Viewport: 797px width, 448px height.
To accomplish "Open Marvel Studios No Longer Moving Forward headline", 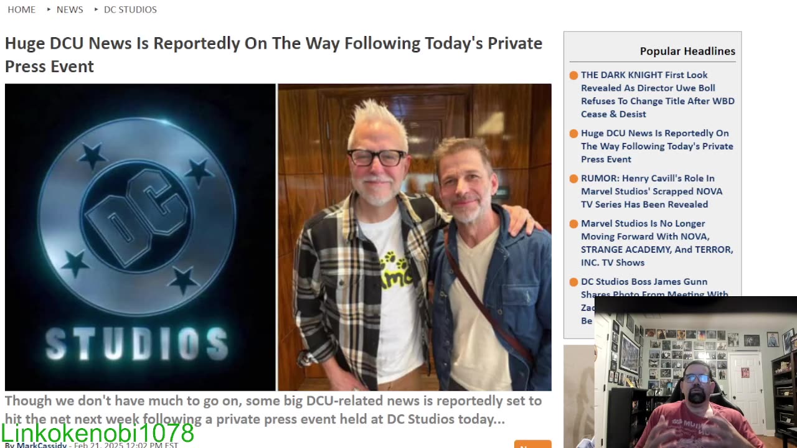I will click(x=657, y=243).
